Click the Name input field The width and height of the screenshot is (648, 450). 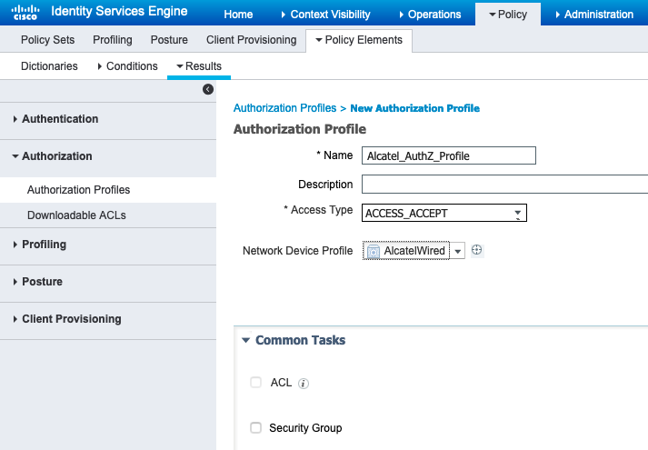pyautogui.click(x=449, y=155)
